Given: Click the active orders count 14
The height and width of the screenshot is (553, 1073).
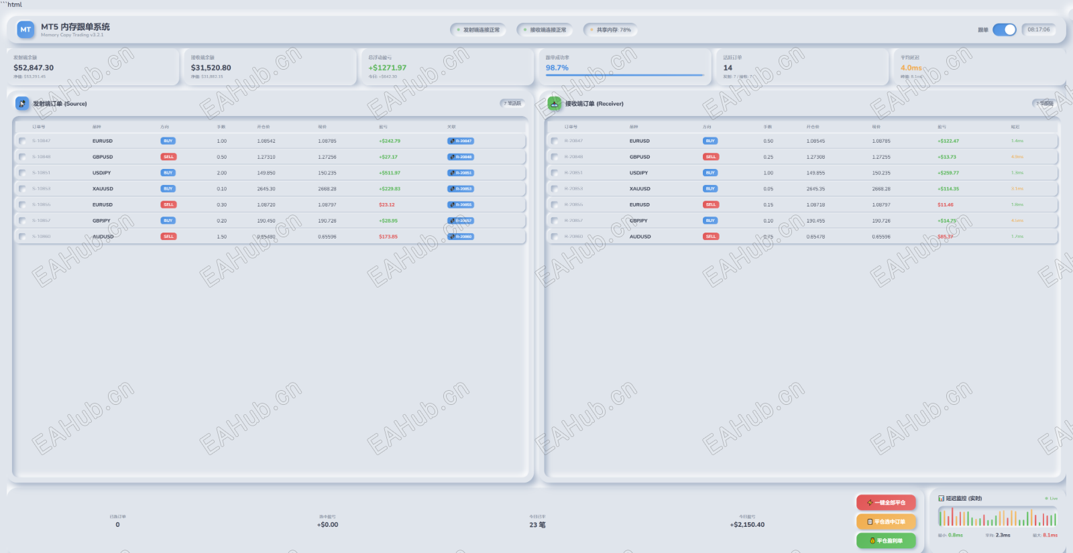Looking at the screenshot, I should click(x=728, y=68).
